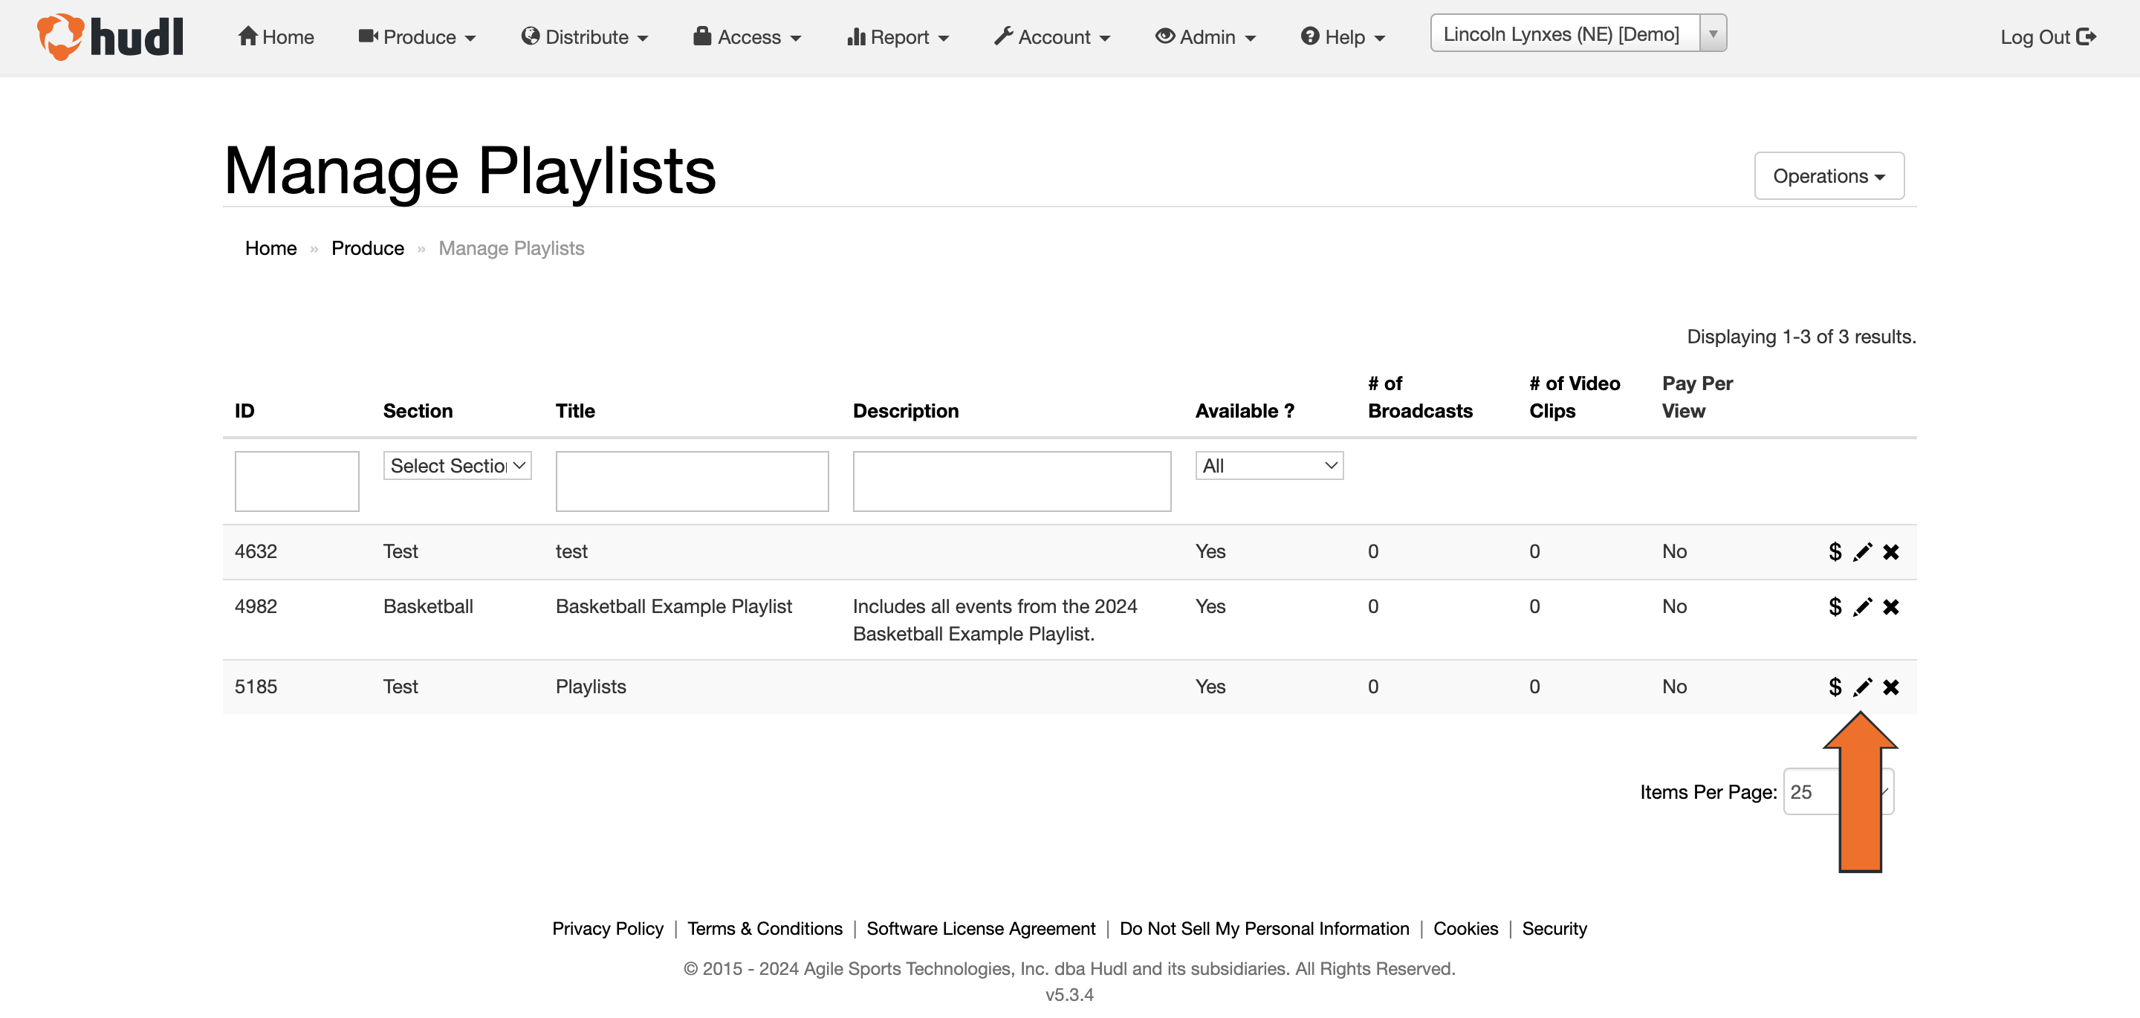Image resolution: width=2140 pixels, height=1018 pixels.
Task: Click the Log Out icon
Action: tap(2086, 36)
